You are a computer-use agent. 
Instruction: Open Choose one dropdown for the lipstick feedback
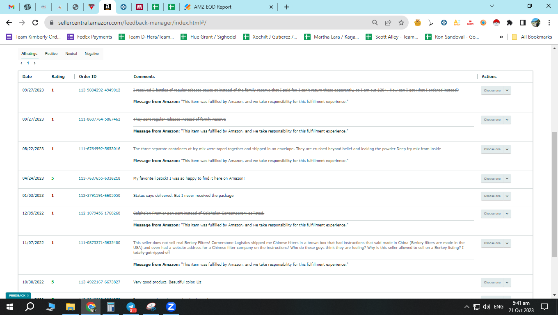(496, 179)
